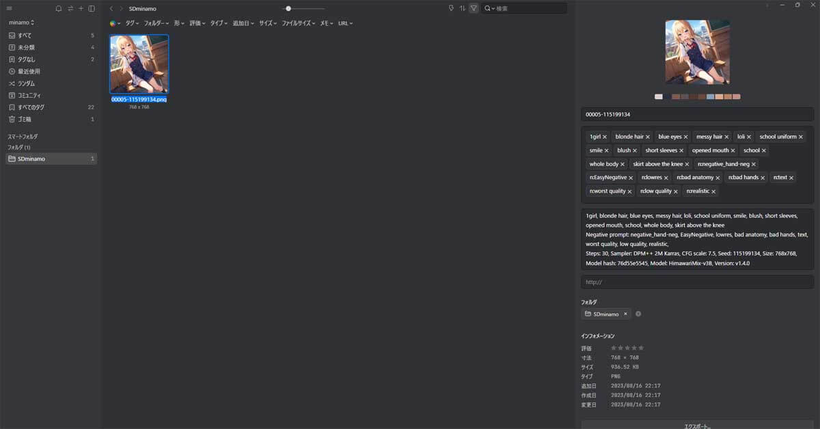
Task: Remove the 'loli' tag with its × toggle
Action: 749,136
